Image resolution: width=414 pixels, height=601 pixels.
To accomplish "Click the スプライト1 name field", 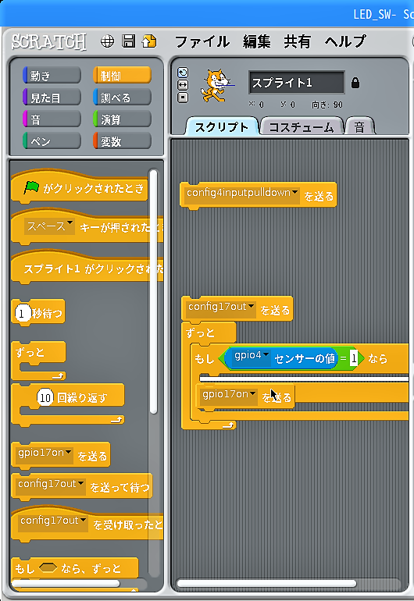I will pos(297,82).
